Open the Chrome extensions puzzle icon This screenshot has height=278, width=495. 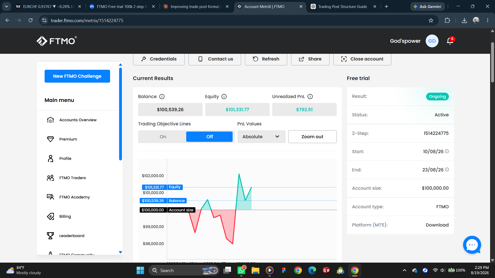coord(447,20)
